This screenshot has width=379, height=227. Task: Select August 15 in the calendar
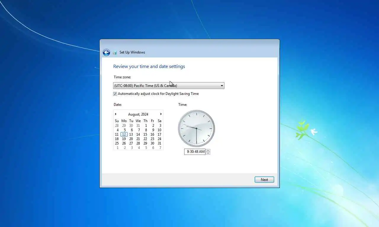click(x=145, y=134)
